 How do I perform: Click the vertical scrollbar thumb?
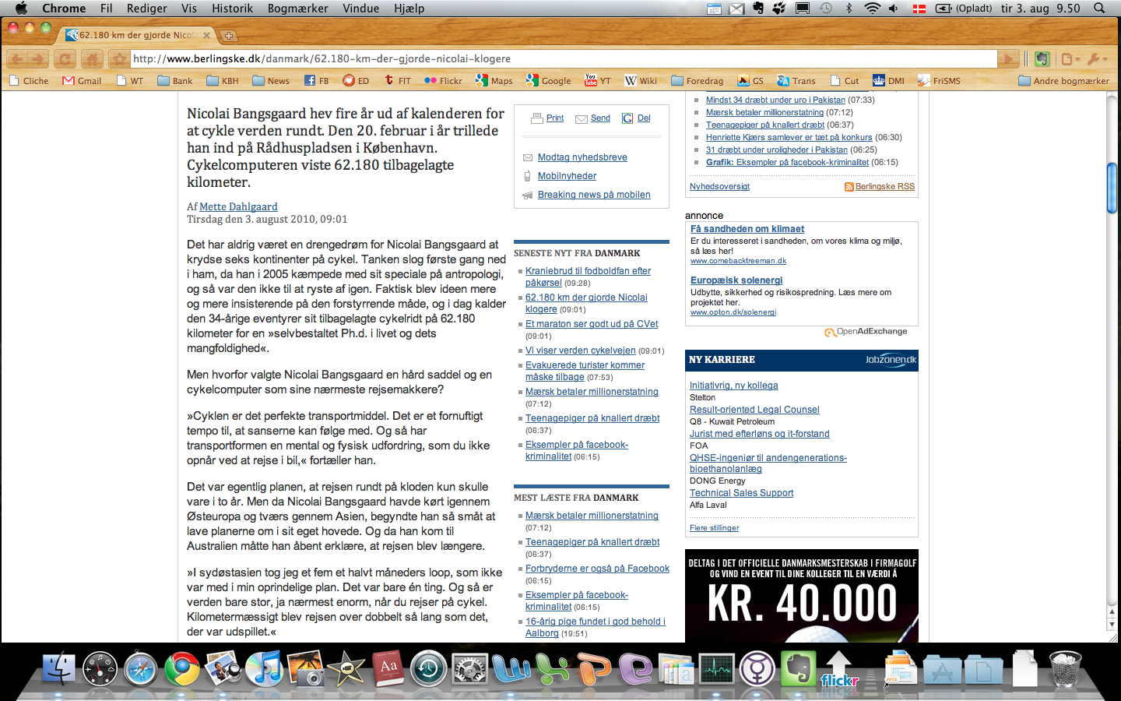tap(1112, 188)
